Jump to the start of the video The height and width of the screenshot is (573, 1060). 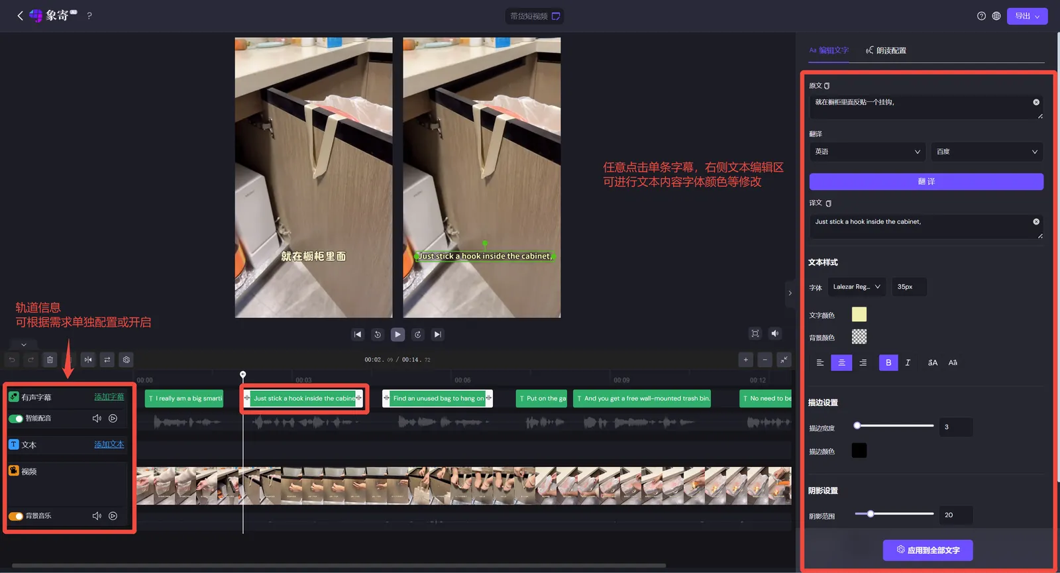(358, 335)
